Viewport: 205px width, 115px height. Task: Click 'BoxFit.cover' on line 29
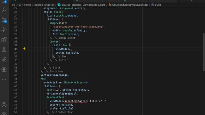coord(69,34)
